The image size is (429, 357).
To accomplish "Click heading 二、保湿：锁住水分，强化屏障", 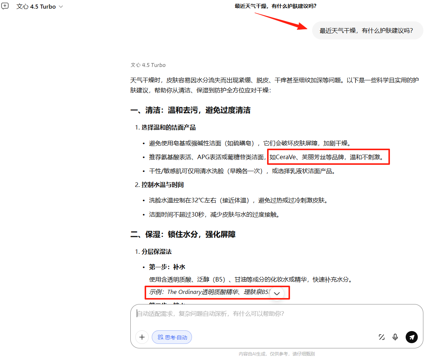I will click(183, 234).
